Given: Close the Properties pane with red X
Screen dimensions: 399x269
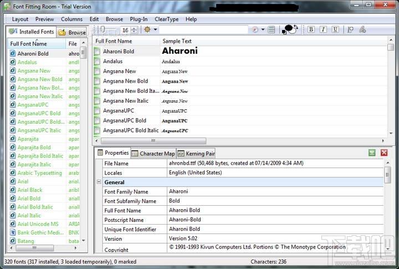Looking at the screenshot, I should [384, 153].
